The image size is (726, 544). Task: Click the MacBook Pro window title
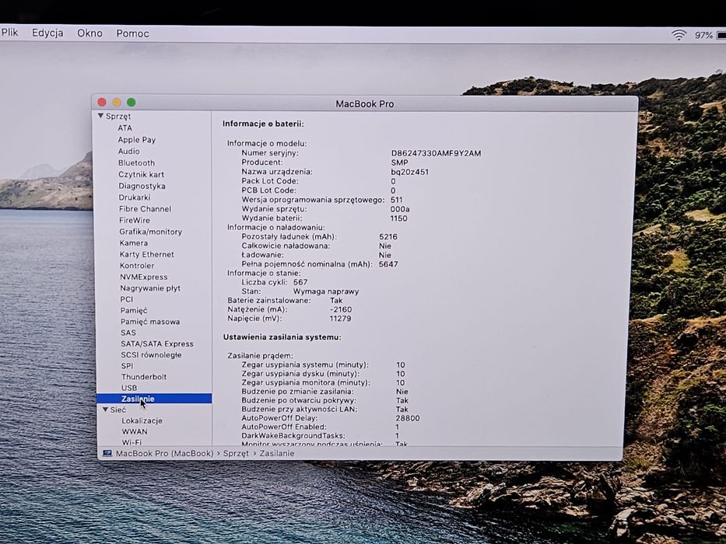click(x=365, y=104)
